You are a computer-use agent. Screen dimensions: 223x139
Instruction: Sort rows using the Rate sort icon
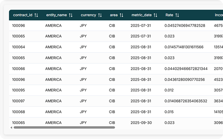[177, 15]
